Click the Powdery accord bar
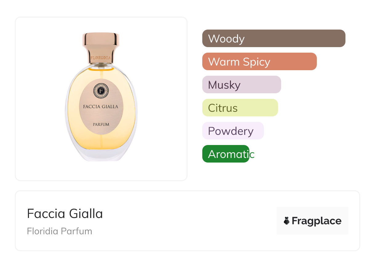Image resolution: width=375 pixels, height=266 pixels. coord(233,131)
